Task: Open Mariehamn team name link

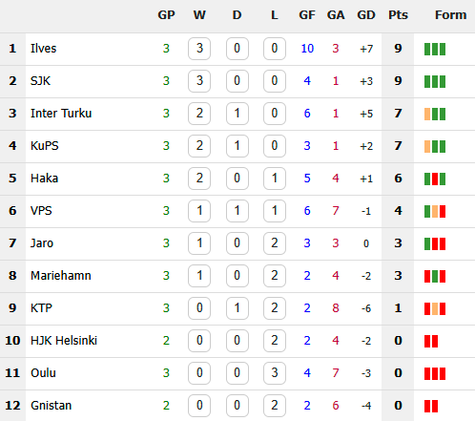Action: pyautogui.click(x=61, y=276)
